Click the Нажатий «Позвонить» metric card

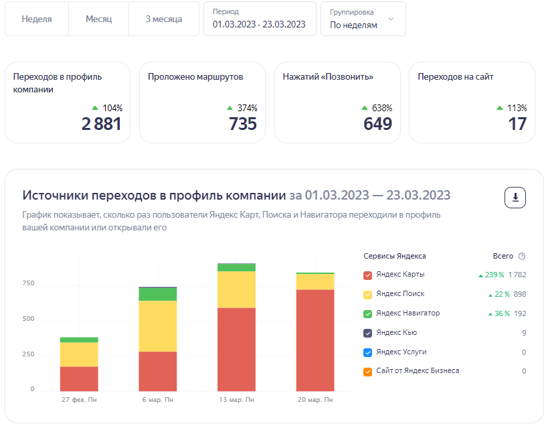[337, 102]
